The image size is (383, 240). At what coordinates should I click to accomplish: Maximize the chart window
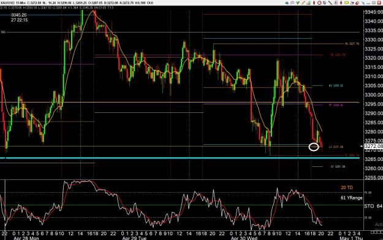[x=374, y=3]
